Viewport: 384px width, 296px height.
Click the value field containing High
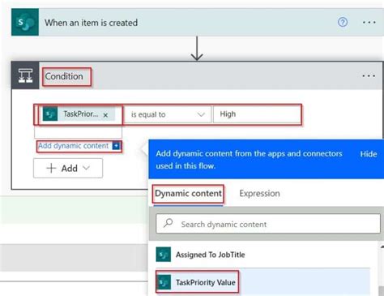click(257, 114)
